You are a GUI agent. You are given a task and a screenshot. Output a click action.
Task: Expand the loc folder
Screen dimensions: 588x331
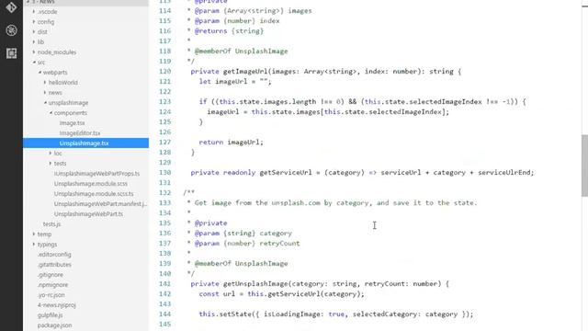[58, 154]
